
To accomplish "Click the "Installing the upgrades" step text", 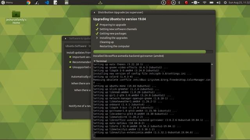I will (x=114, y=38).
